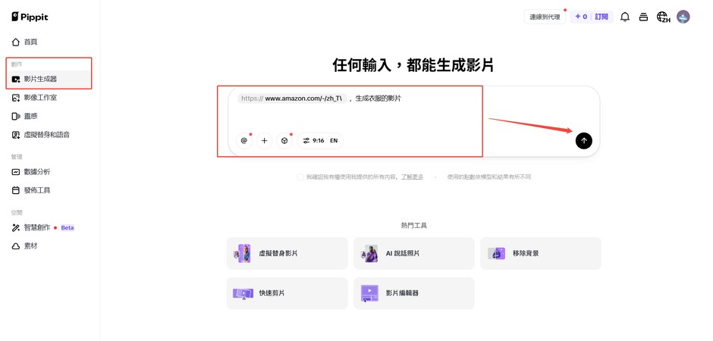Open language selector globe ZH
Viewport: 713px width, 341px height.
(x=664, y=17)
